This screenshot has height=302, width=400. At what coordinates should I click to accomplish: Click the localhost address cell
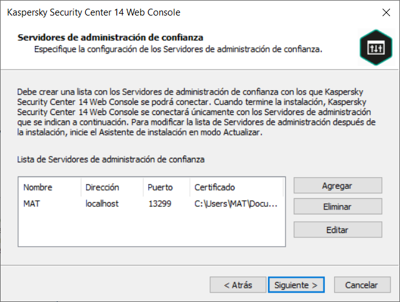pos(101,203)
